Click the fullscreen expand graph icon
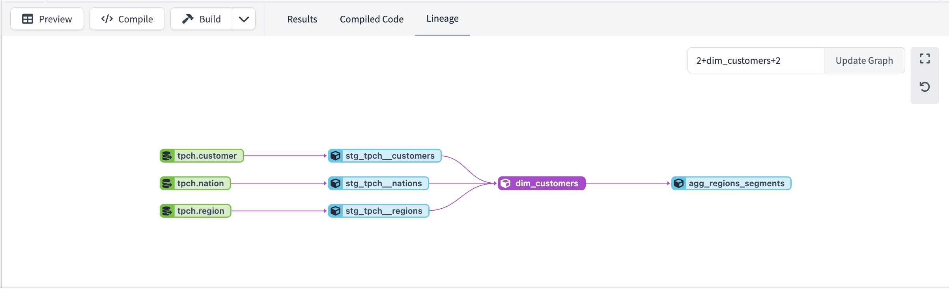The width and height of the screenshot is (949, 289). pyautogui.click(x=925, y=59)
